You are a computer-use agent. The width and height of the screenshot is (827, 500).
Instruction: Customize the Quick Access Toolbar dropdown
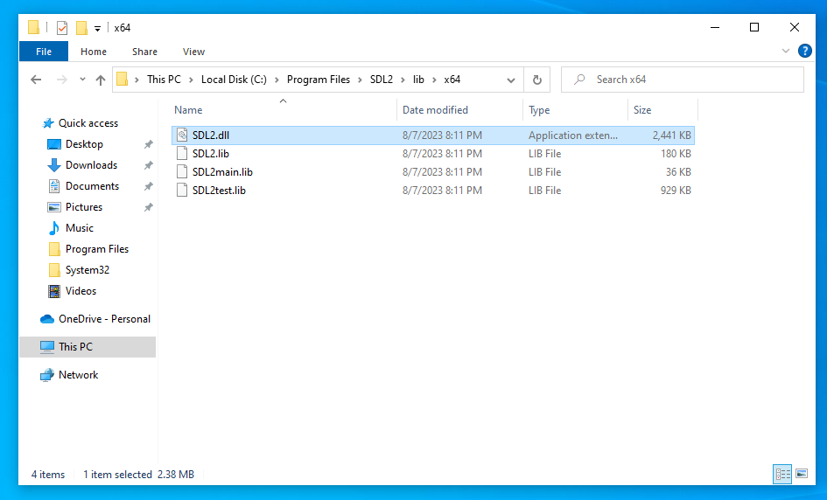pos(98,28)
